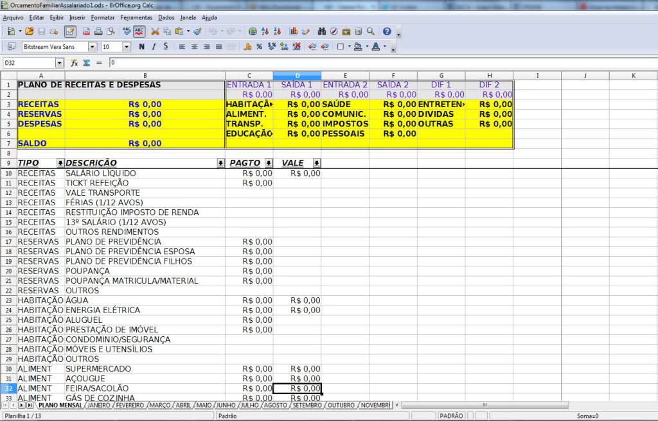Click the Export as PDF icon
Viewport: 658px width, 421px height.
point(85,31)
